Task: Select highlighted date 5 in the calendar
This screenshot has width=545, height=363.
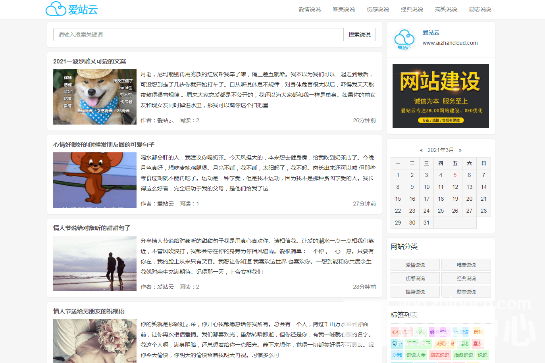Action: click(455, 175)
